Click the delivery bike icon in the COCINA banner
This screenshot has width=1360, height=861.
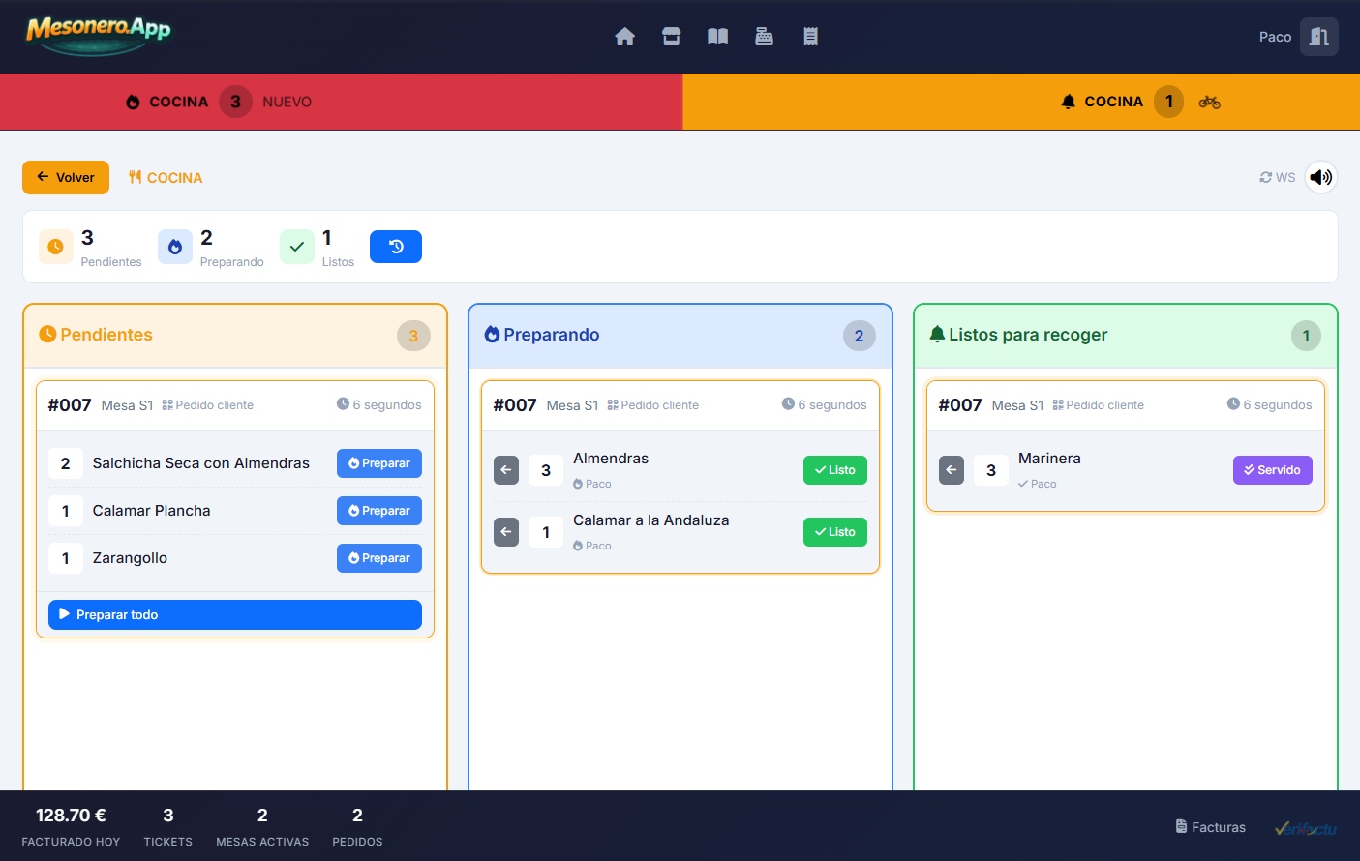point(1209,102)
